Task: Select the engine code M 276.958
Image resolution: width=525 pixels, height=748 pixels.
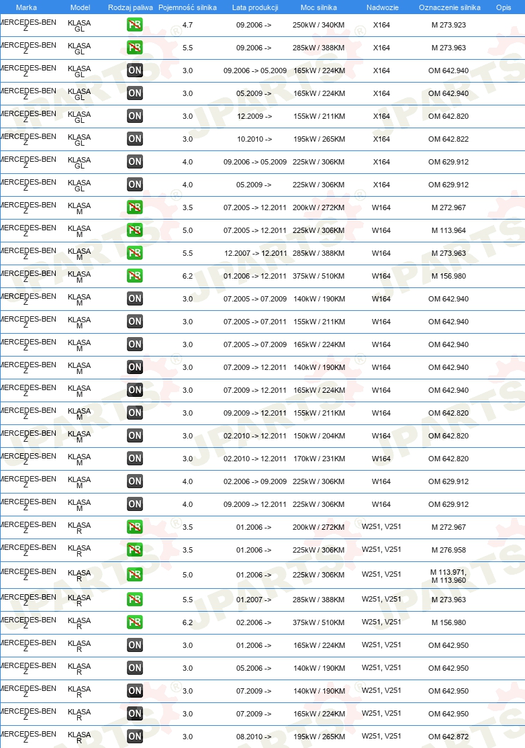Action: 448,550
